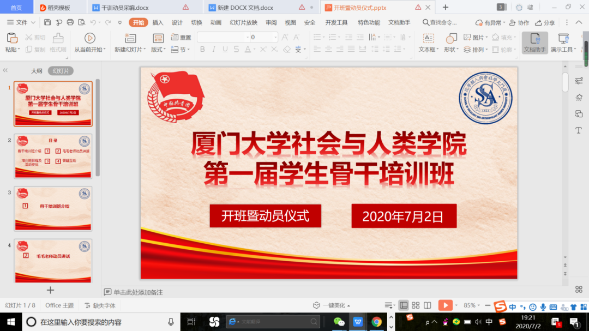Click the Reset (重置) button

click(182, 38)
